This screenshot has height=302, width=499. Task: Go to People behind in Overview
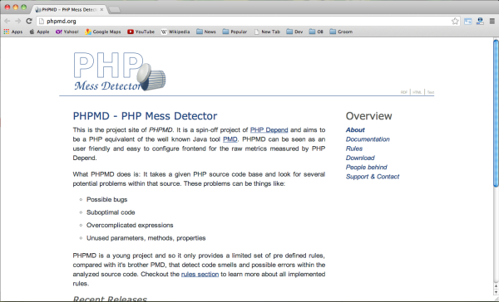367,168
